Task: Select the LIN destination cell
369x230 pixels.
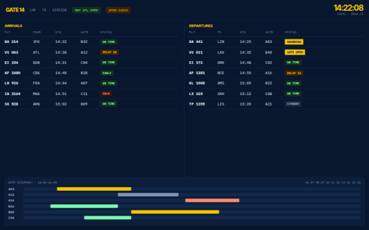Action: tap(221, 42)
